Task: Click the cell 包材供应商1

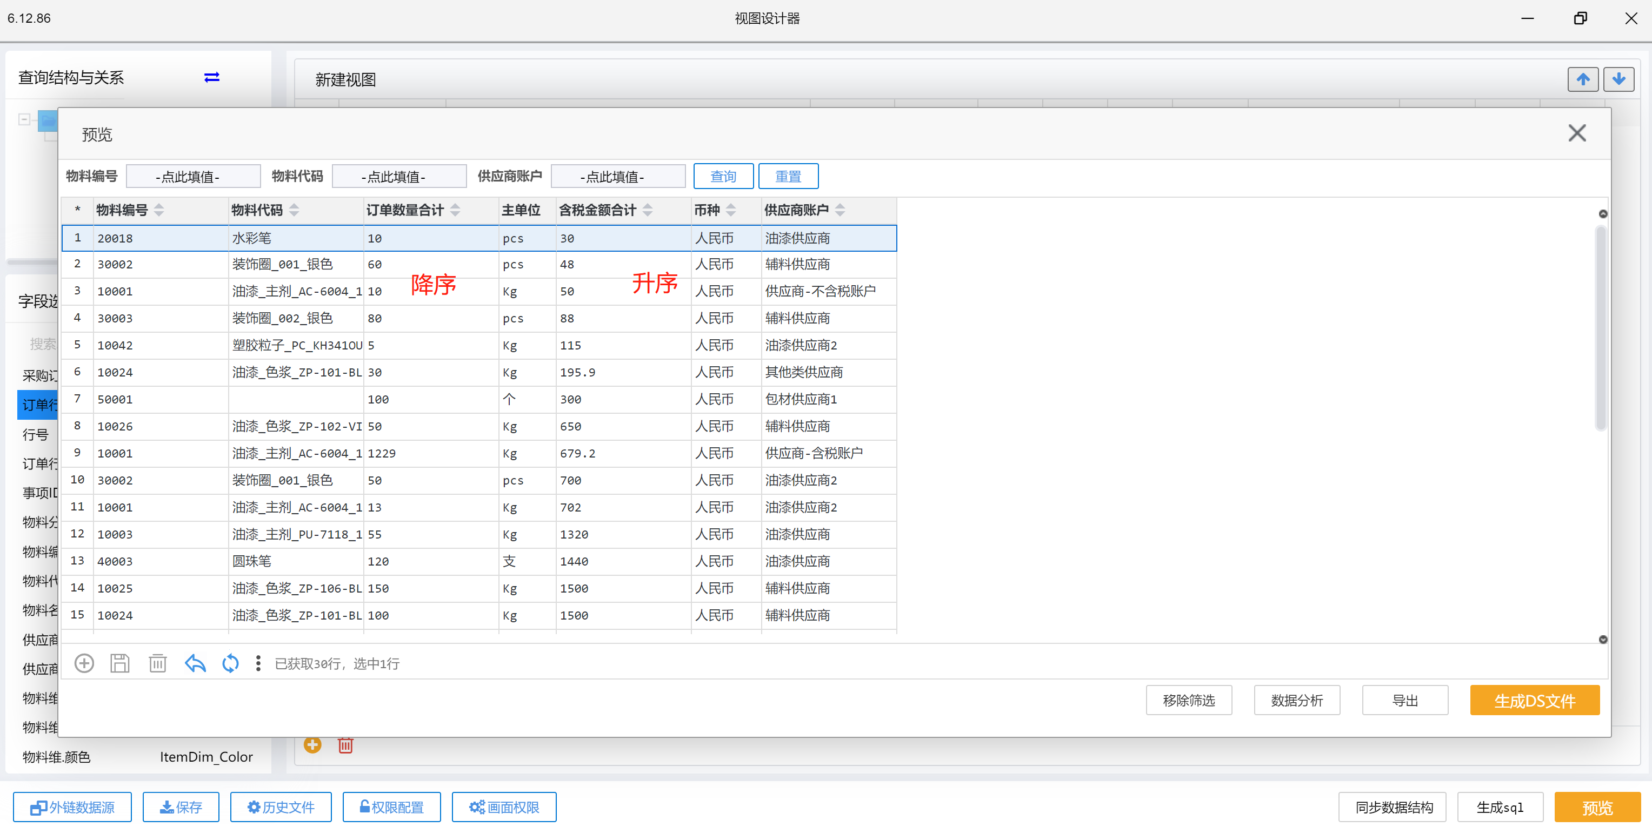Action: [828, 399]
